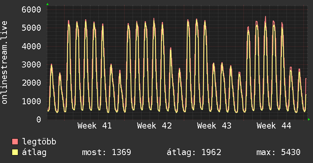Click the 3000 y-axis label
The height and width of the screenshot is (163, 313).
pos(32,64)
